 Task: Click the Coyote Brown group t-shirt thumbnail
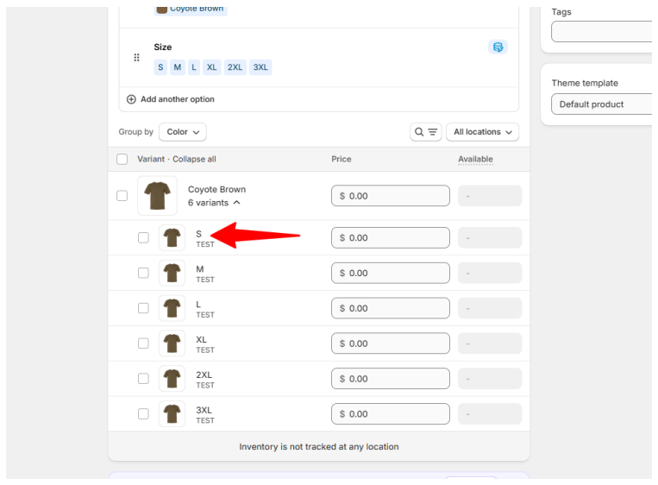[158, 196]
